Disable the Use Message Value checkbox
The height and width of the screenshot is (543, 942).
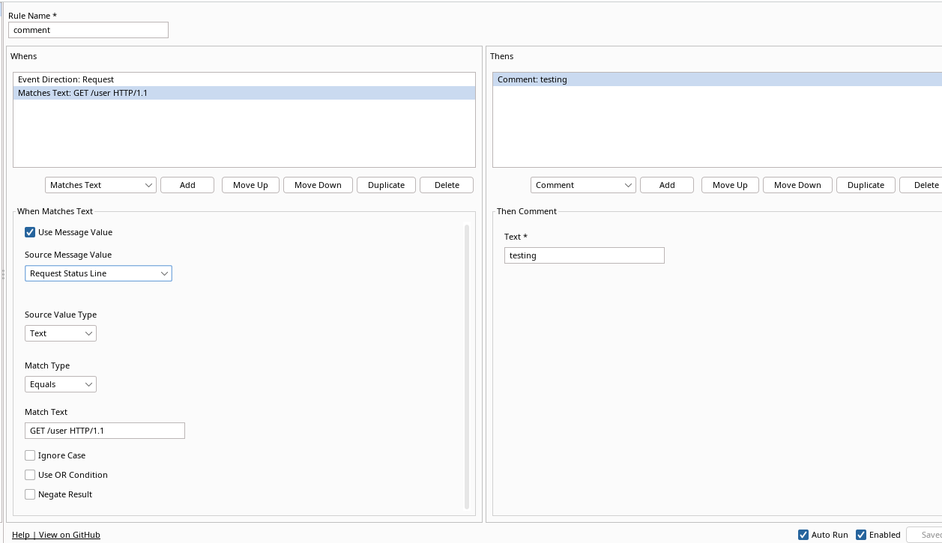(29, 232)
